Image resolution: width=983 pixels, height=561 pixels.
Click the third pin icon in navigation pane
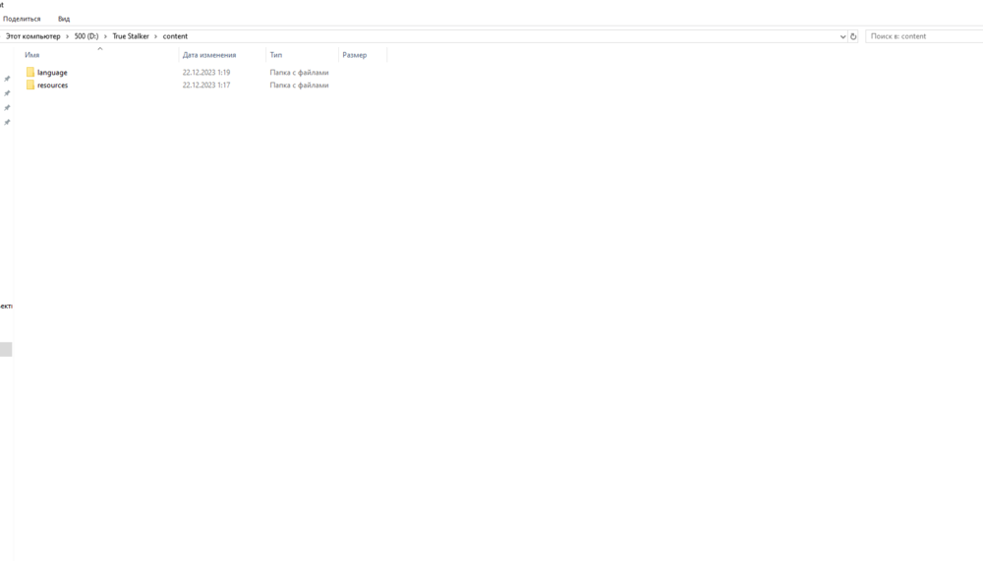[7, 108]
